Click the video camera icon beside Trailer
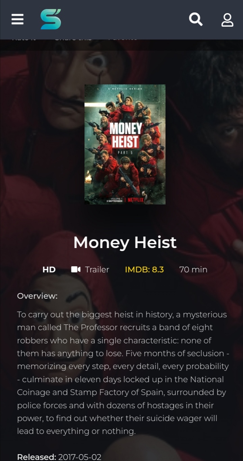Screen dimensions: 243x461 click(76, 269)
